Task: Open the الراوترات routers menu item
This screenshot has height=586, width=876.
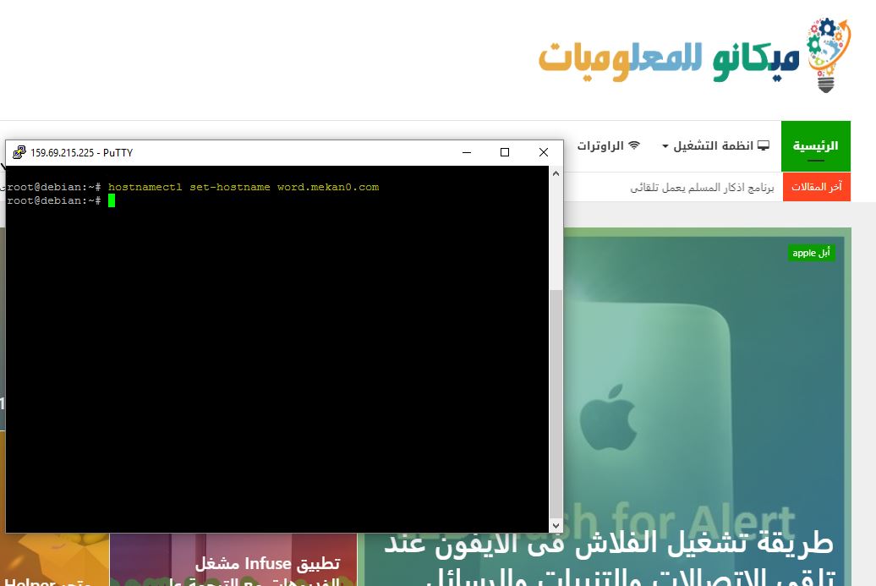Action: (609, 146)
